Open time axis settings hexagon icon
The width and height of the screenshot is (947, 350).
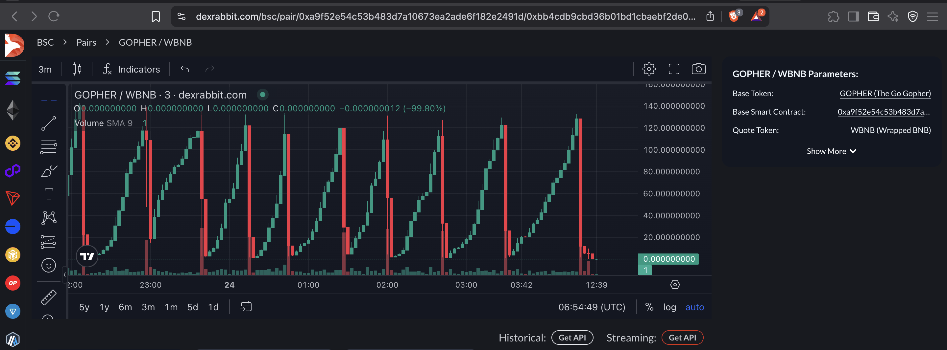[x=675, y=285]
